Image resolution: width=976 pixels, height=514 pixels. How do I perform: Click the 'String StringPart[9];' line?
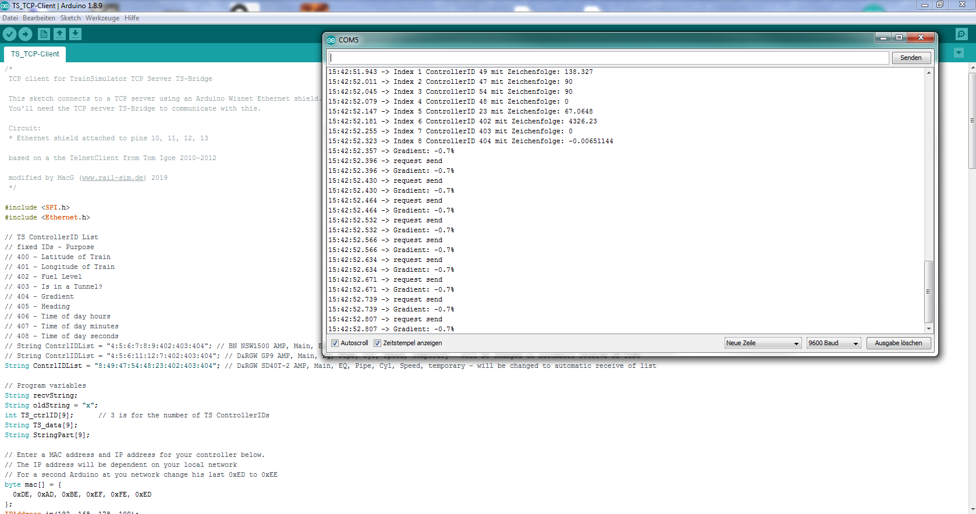[47, 435]
